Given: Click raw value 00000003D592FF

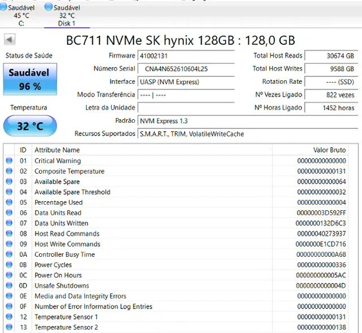Looking at the screenshot, I should click(x=321, y=213).
